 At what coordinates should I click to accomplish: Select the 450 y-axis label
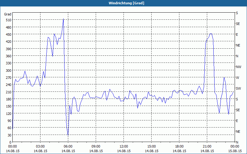(9, 34)
